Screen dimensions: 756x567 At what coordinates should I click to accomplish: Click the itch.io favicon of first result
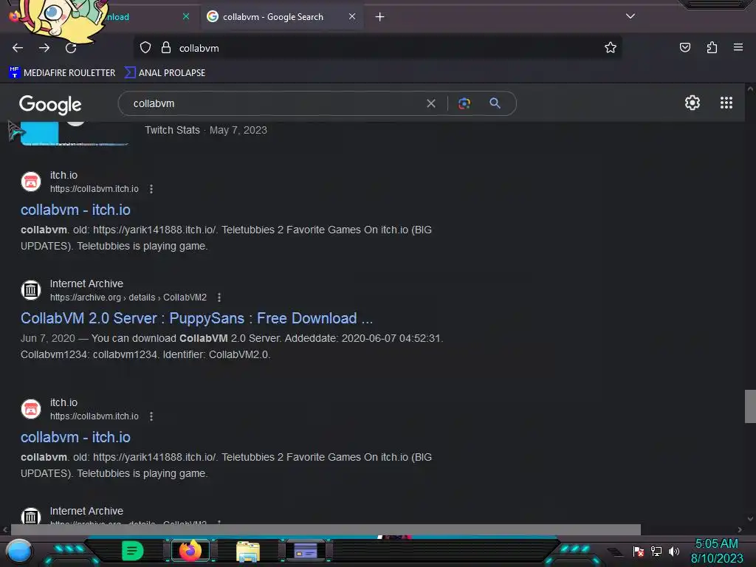[31, 182]
